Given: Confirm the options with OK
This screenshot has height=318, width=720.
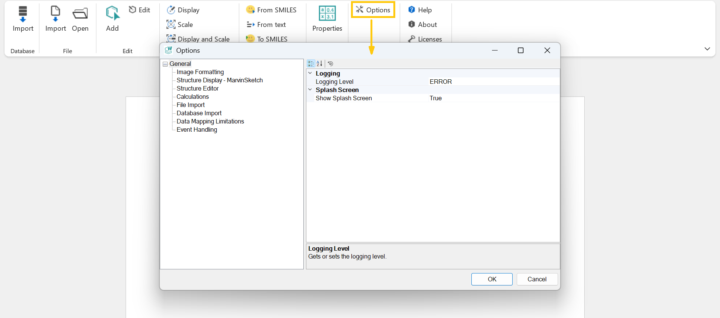Looking at the screenshot, I should pyautogui.click(x=492, y=279).
